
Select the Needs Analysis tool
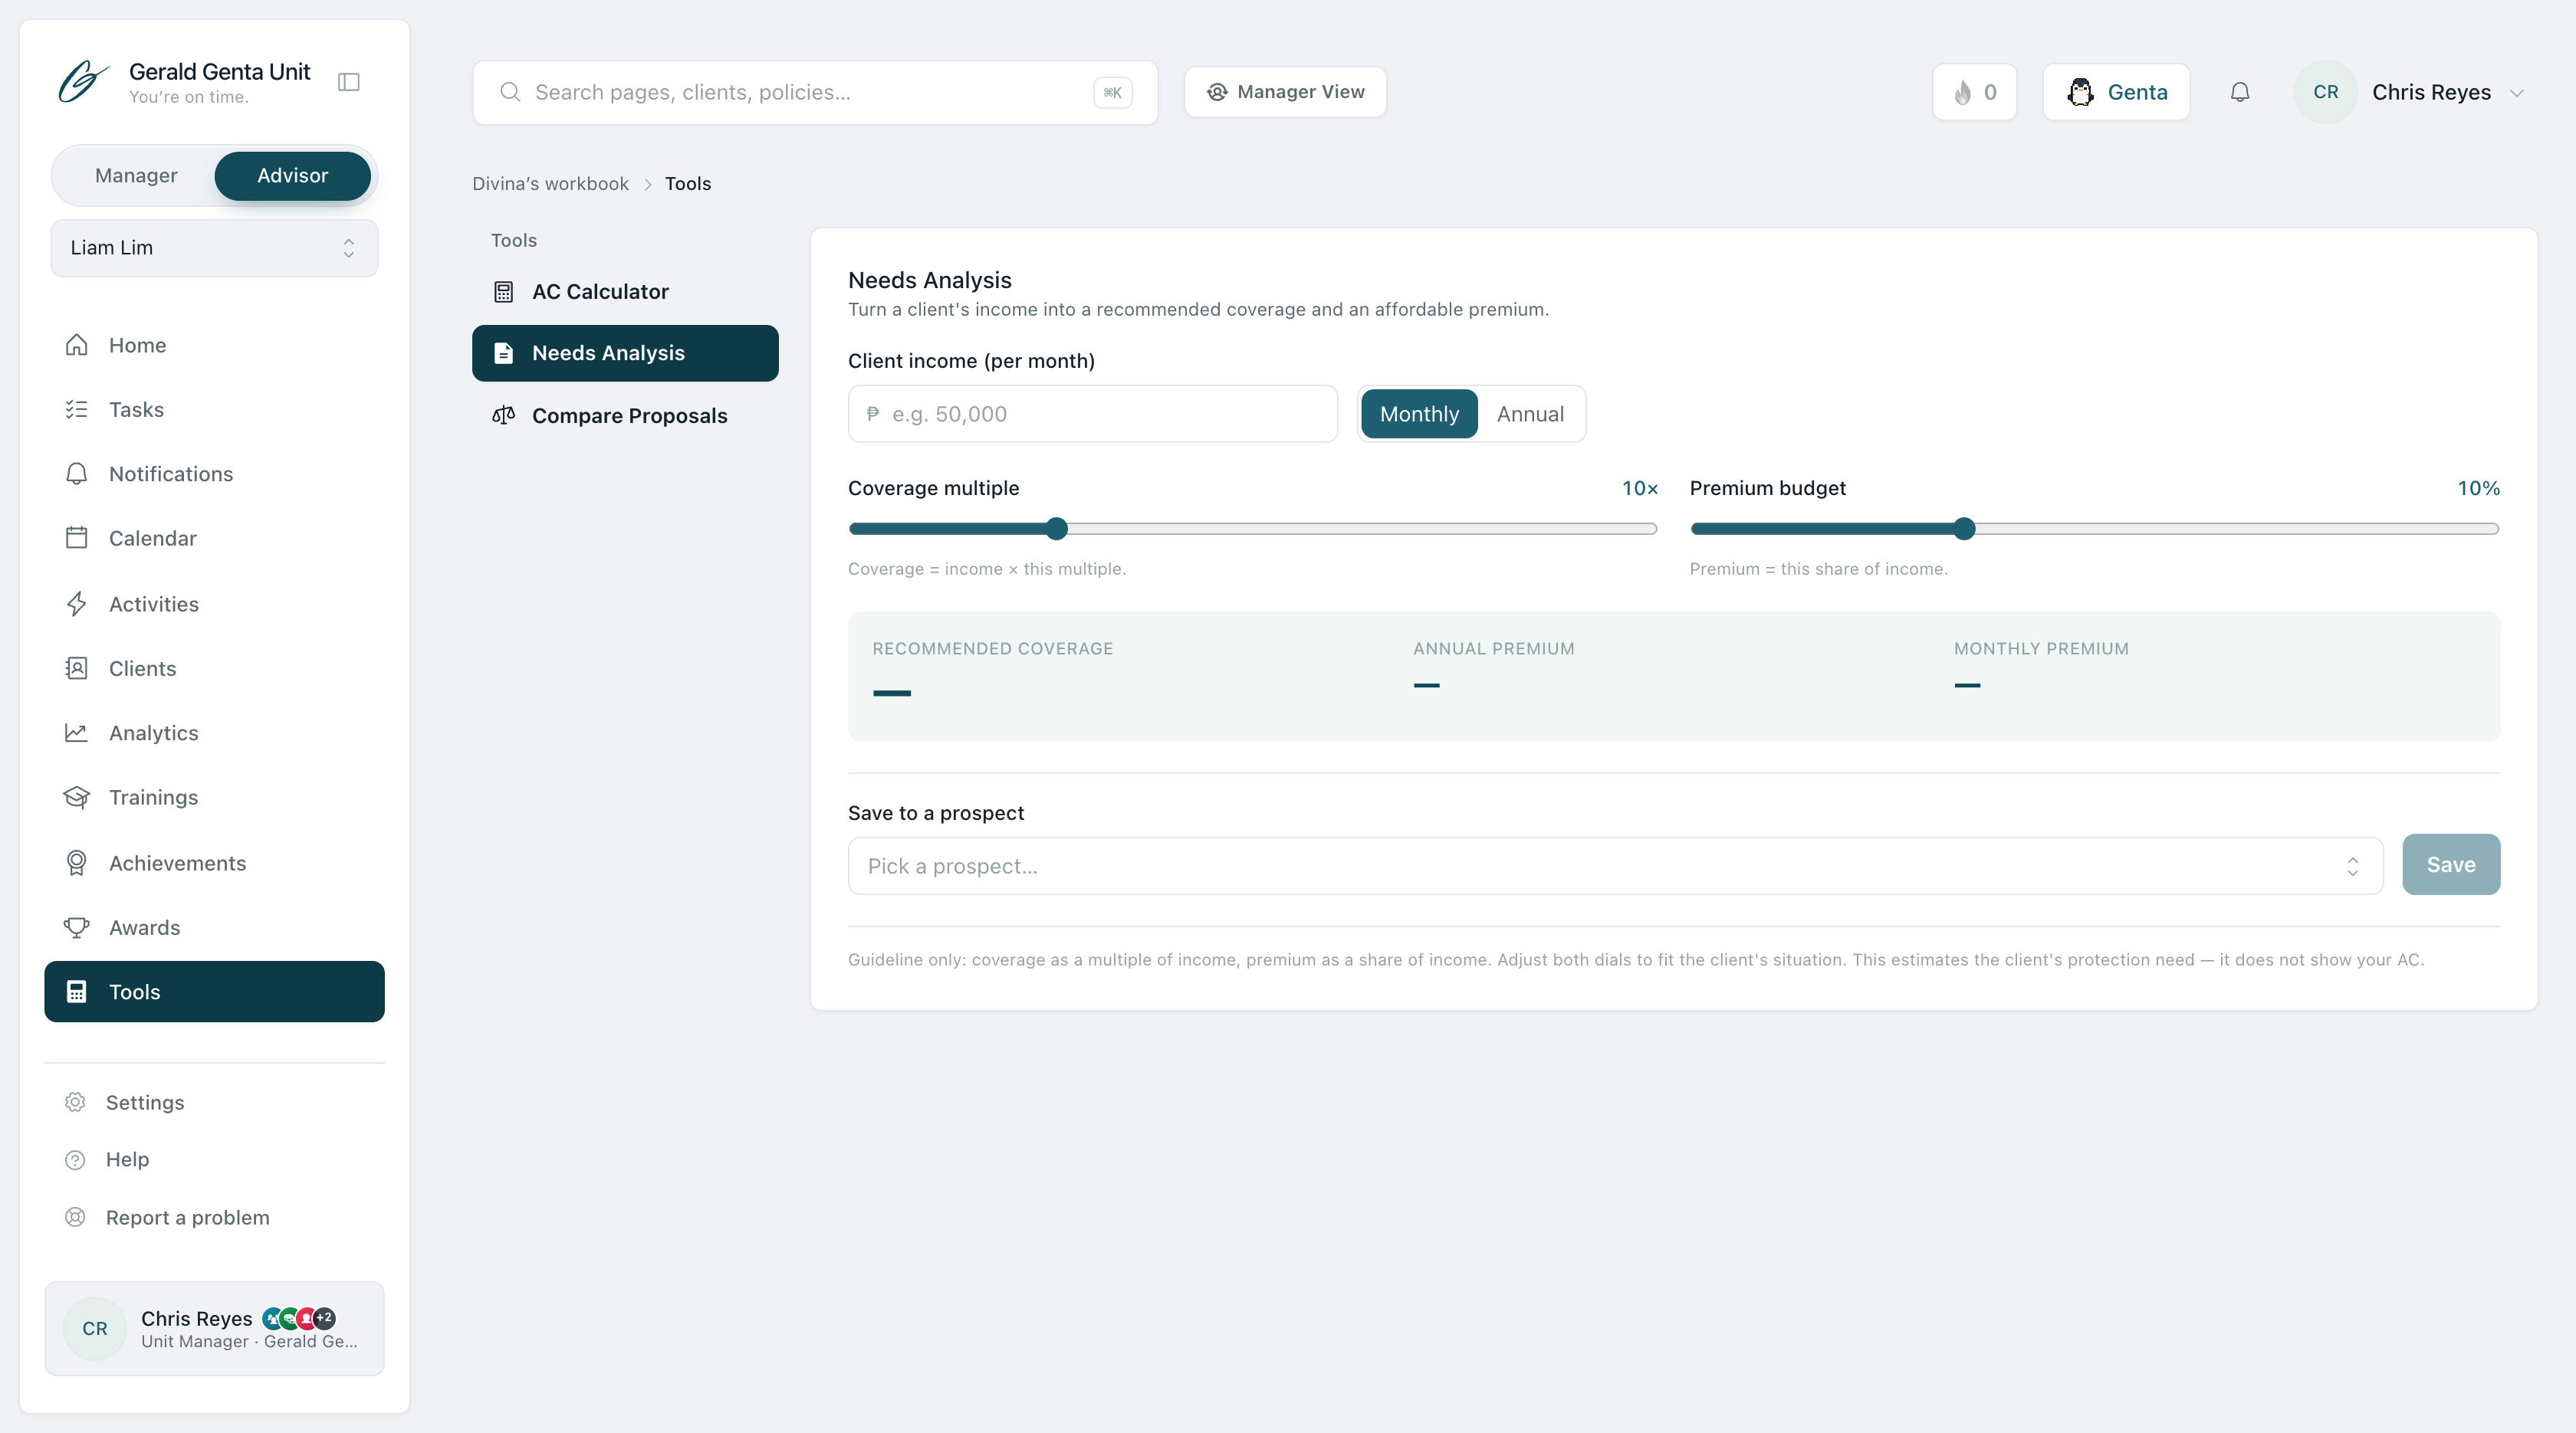tap(625, 353)
